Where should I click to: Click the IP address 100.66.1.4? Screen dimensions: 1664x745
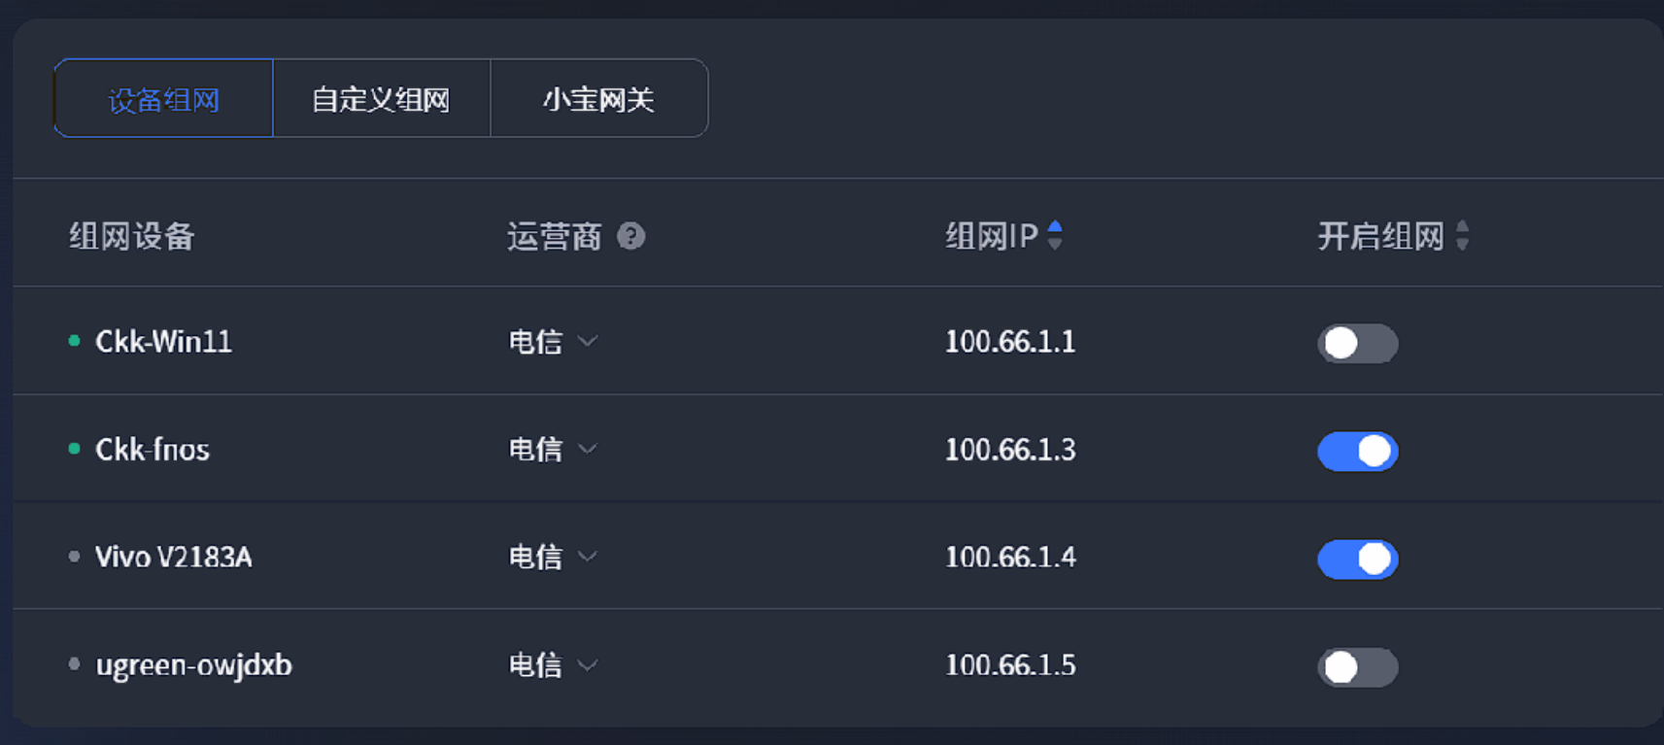pos(1010,558)
